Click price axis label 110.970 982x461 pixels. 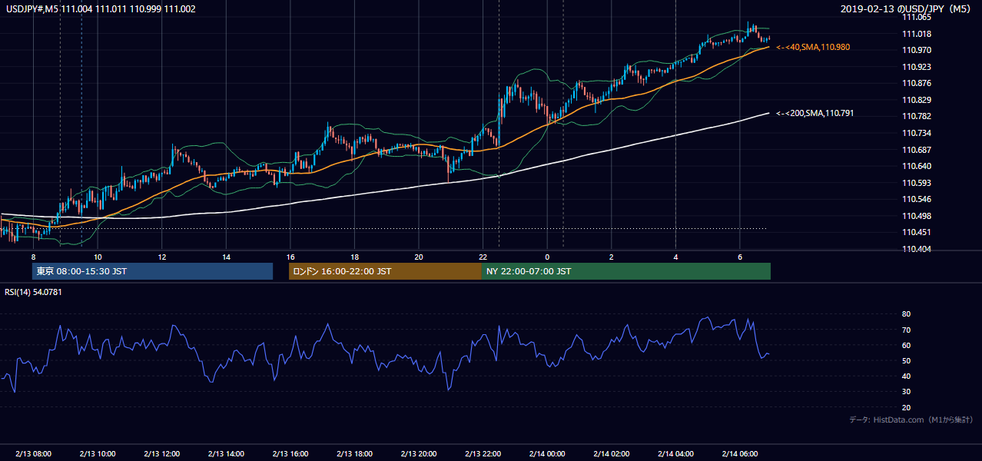[x=916, y=50]
